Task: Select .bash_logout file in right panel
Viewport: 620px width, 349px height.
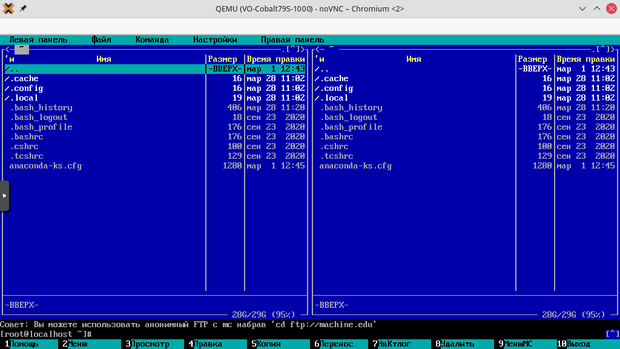Action: [465, 117]
